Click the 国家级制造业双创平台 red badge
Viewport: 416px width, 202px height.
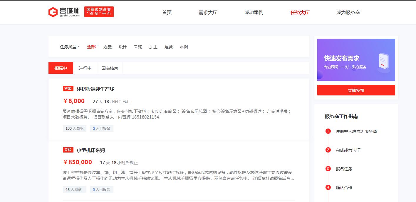99,12
